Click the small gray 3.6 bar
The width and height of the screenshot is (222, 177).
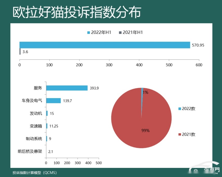20,52
